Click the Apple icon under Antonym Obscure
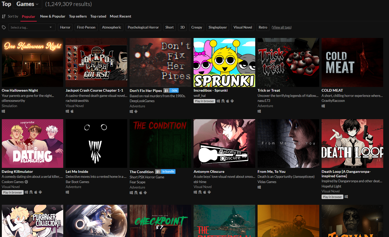 click(x=205, y=192)
